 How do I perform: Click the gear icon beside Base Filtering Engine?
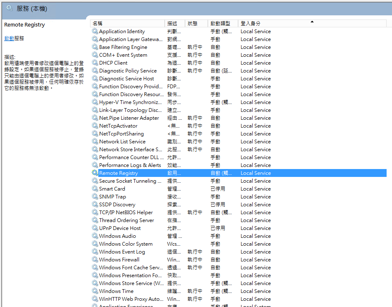click(95, 47)
